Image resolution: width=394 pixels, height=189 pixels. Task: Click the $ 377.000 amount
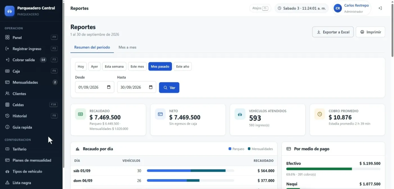[266, 181]
